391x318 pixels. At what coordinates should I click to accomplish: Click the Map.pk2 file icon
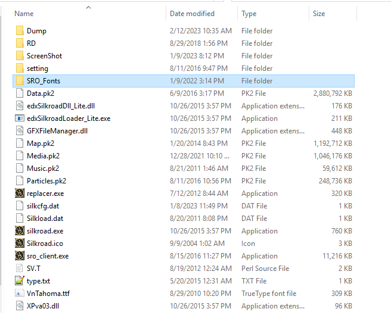pyautogui.click(x=20, y=144)
